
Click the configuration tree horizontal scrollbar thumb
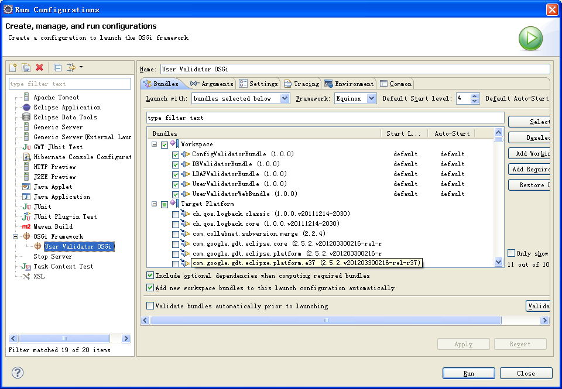[x=64, y=338]
